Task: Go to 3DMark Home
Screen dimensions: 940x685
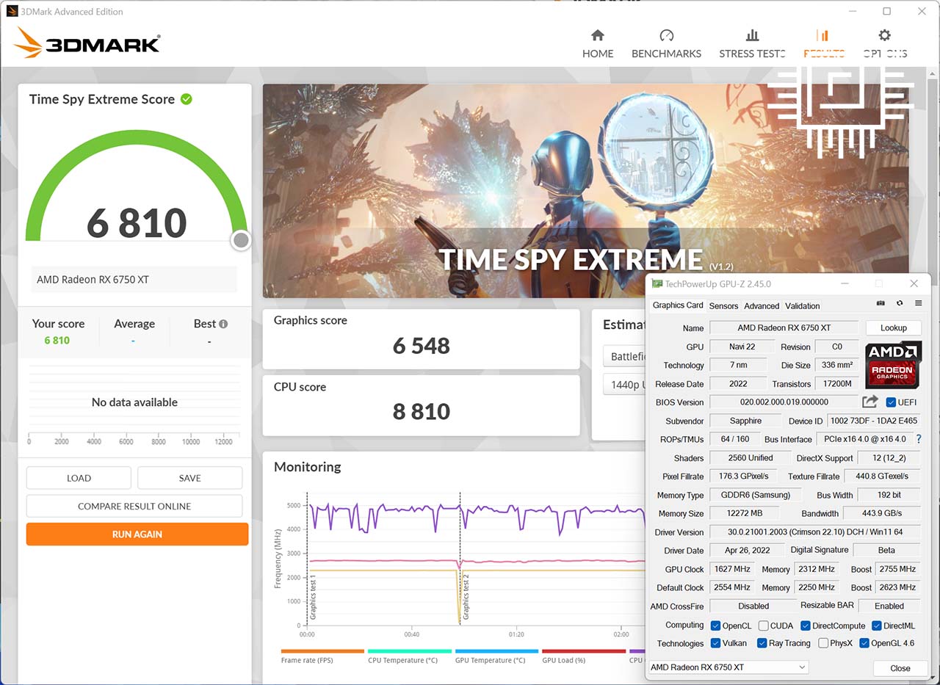Action: (598, 44)
